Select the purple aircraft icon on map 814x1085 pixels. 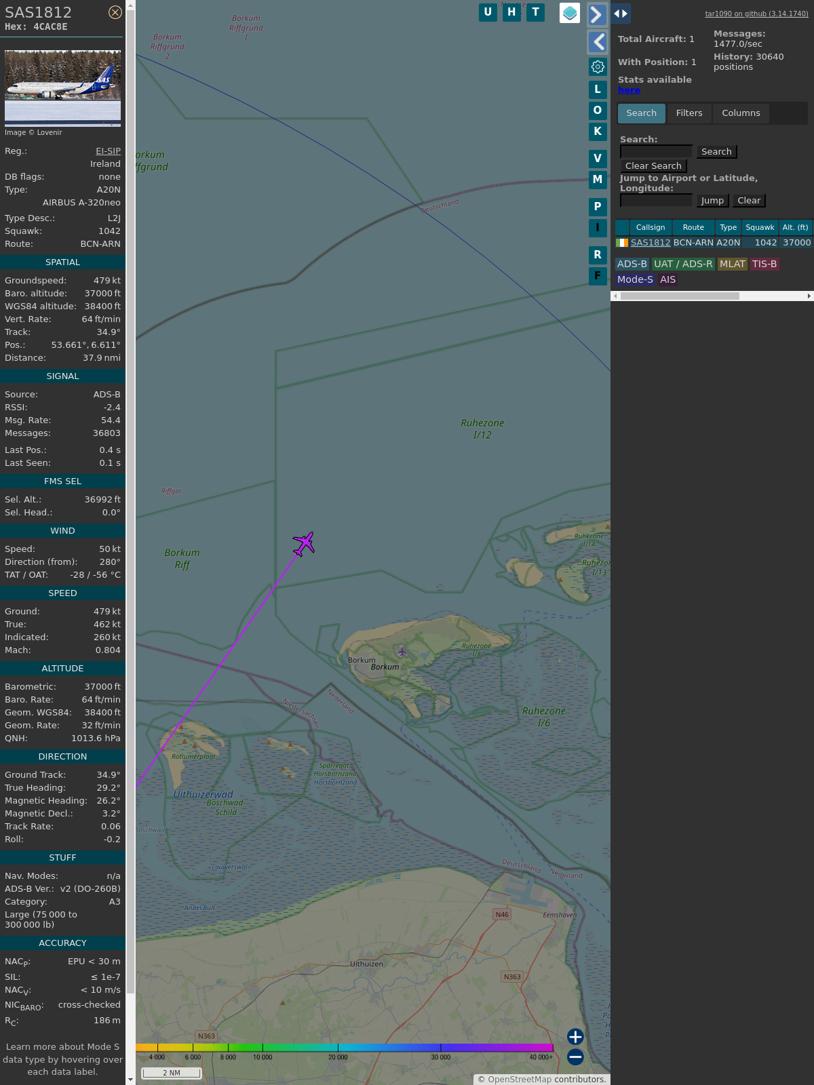pos(304,543)
